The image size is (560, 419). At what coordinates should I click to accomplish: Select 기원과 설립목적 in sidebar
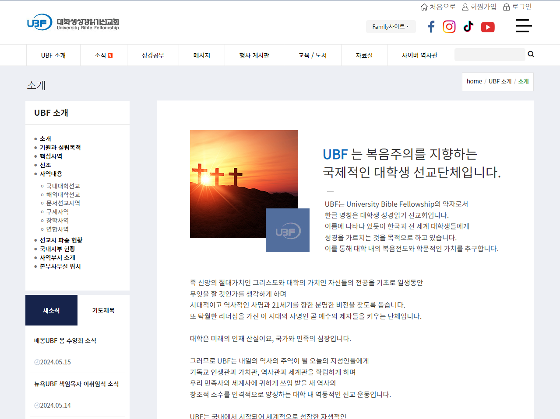pos(60,147)
